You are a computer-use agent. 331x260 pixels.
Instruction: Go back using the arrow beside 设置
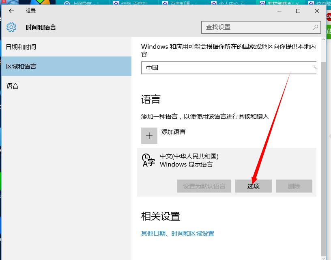(11, 11)
